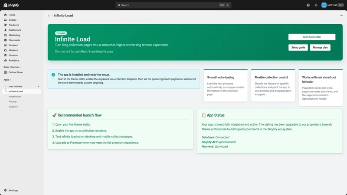
Task: Open Discounts in sidebar
Action: (x=14, y=40)
